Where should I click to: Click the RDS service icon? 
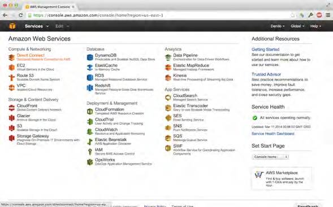tap(90, 77)
